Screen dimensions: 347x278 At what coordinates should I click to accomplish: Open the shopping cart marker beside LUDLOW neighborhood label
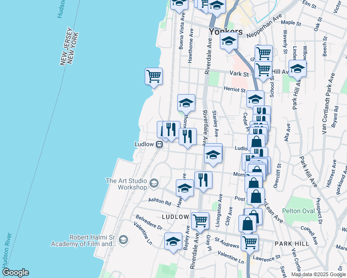coord(200,221)
